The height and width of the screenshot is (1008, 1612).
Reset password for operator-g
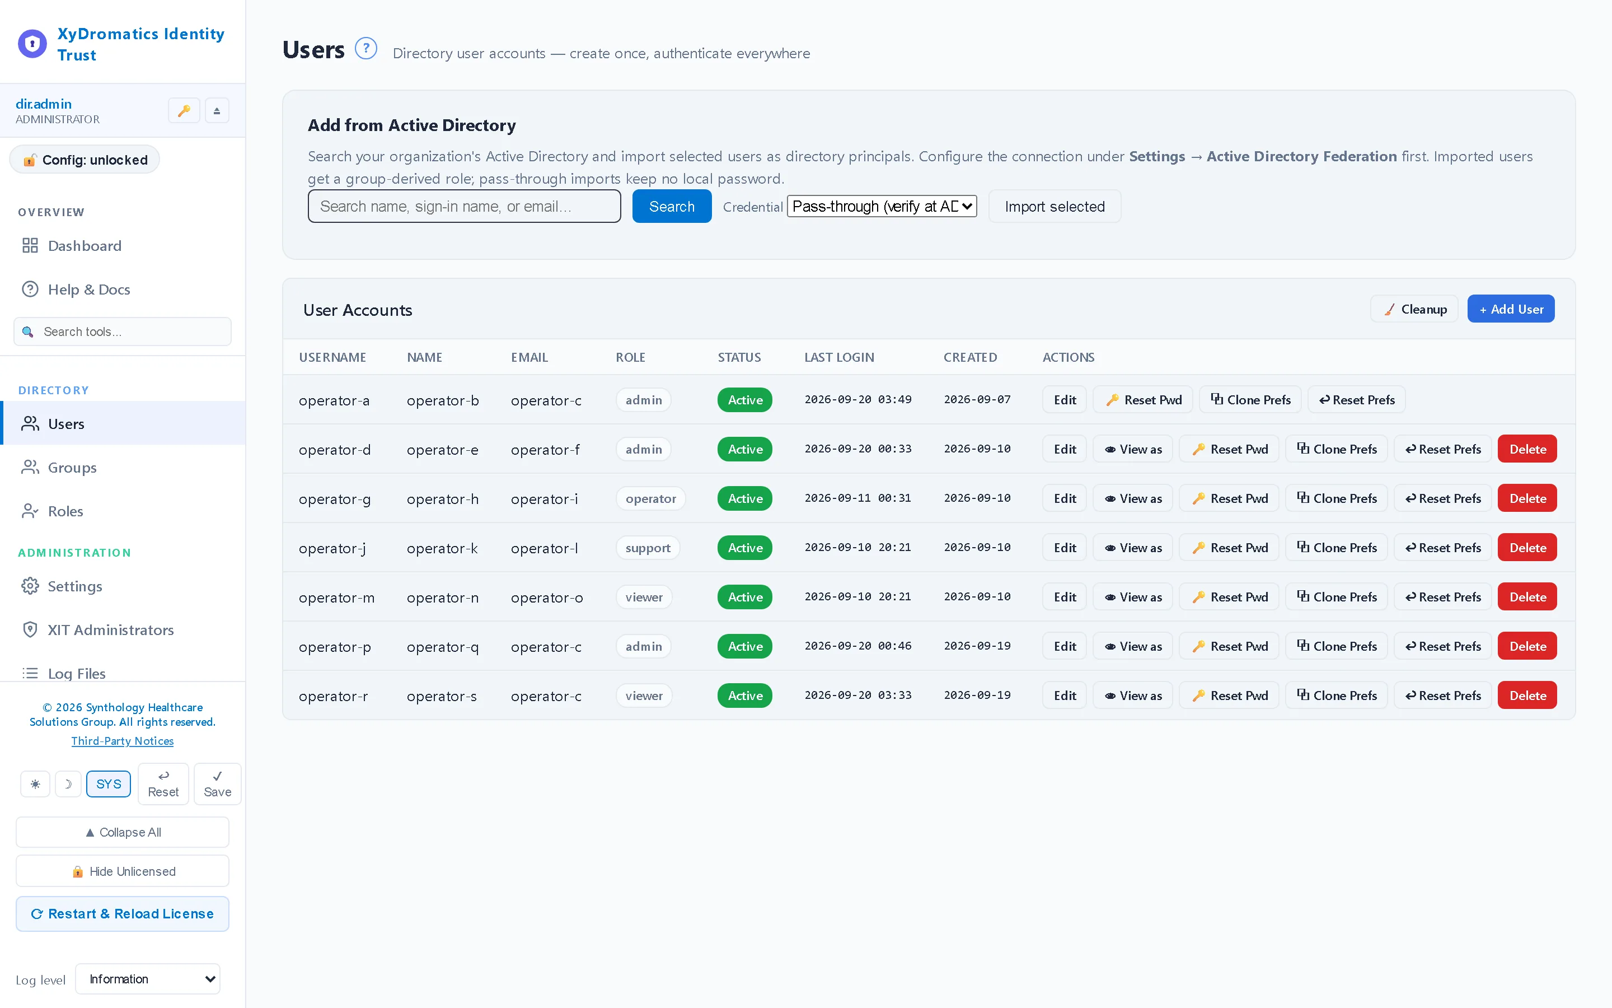click(1229, 498)
